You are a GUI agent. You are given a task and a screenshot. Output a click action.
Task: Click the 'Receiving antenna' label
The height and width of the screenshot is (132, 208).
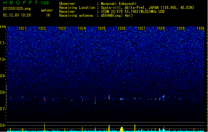pos(76,16)
